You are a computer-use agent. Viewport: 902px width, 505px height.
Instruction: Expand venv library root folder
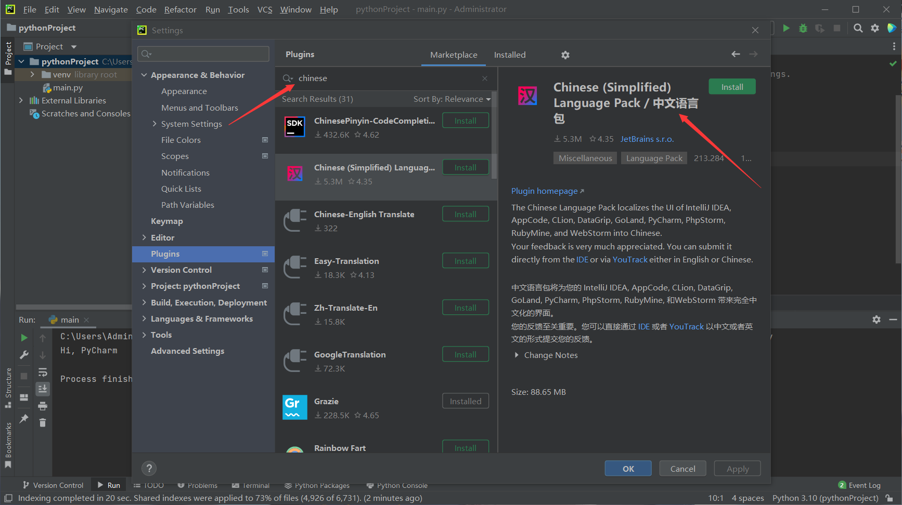pos(32,75)
